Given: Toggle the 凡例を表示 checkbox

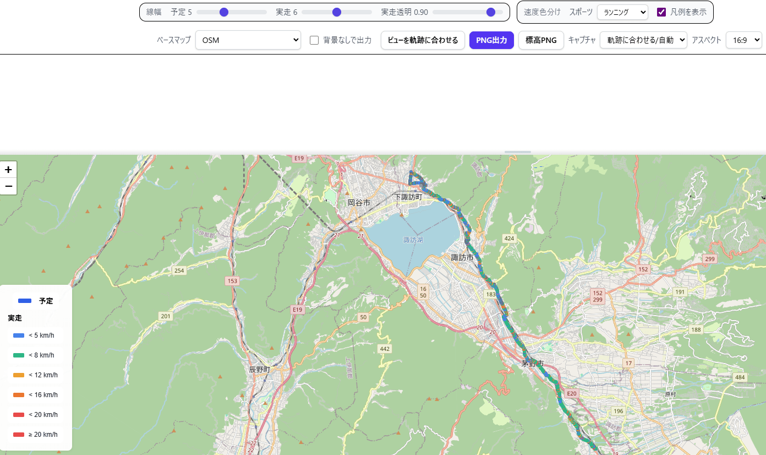Looking at the screenshot, I should click(661, 12).
